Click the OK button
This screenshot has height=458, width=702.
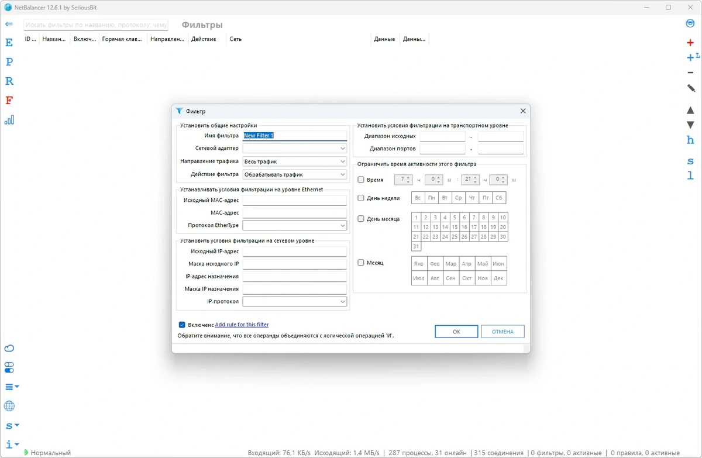456,332
